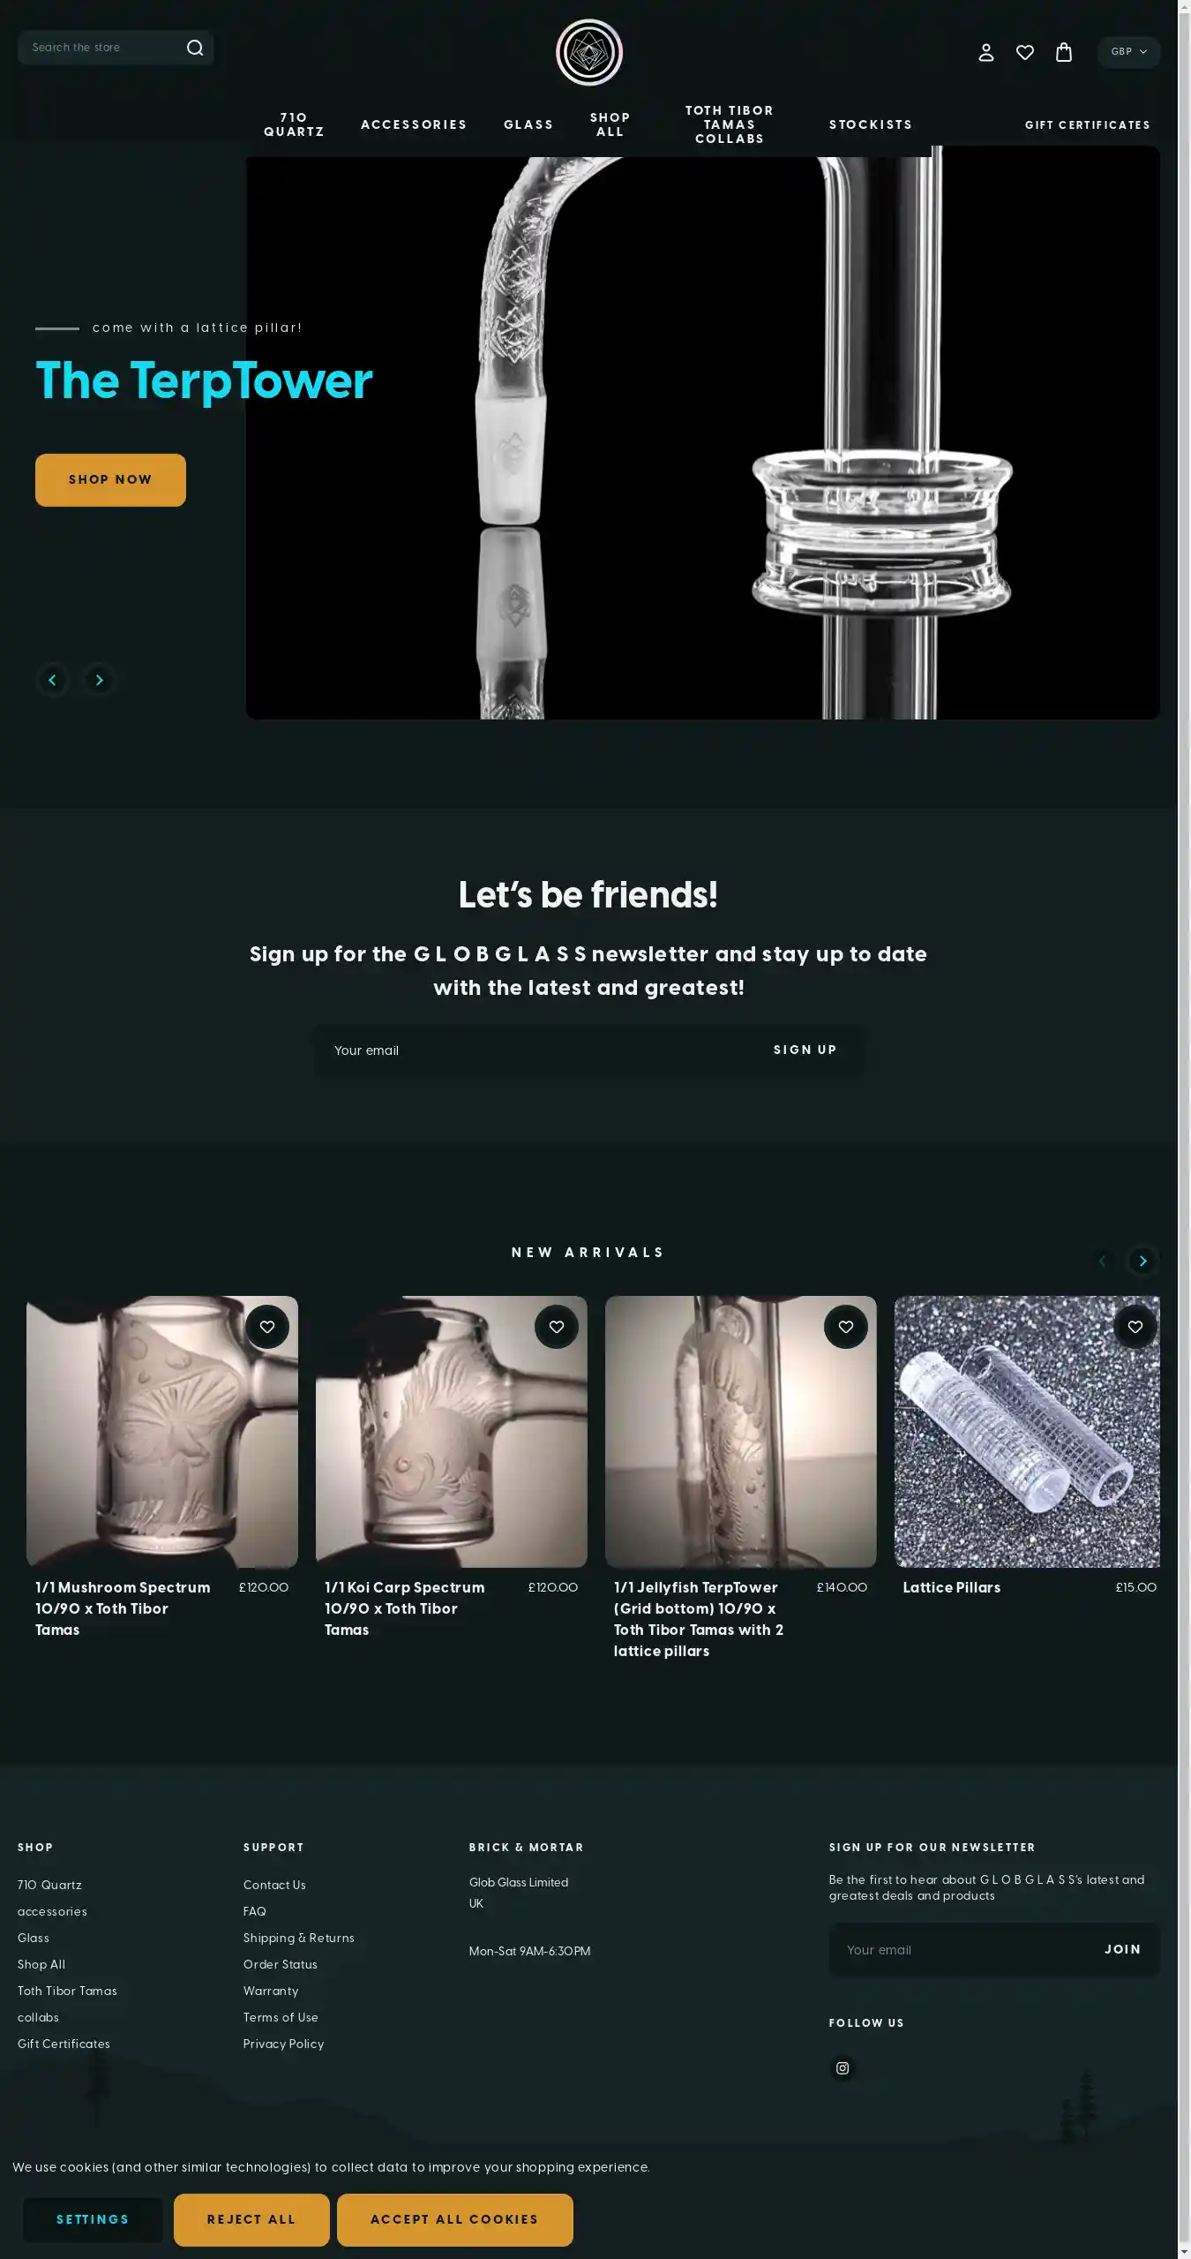1191x2259 pixels.
Task: Open the Instagram icon under Follow Us
Action: 843,2068
